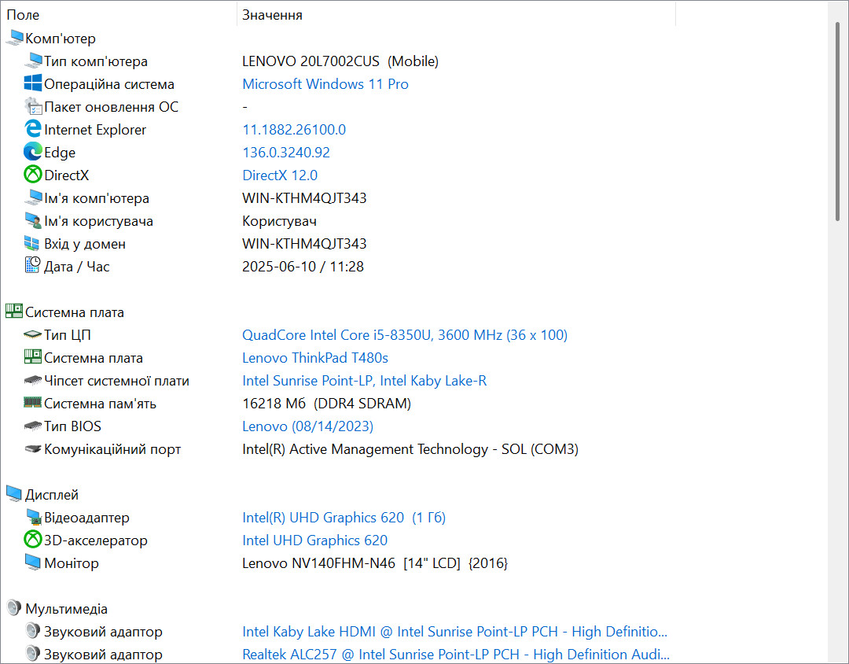
Task: Select the Комп'ютер group label
Action: coord(60,39)
